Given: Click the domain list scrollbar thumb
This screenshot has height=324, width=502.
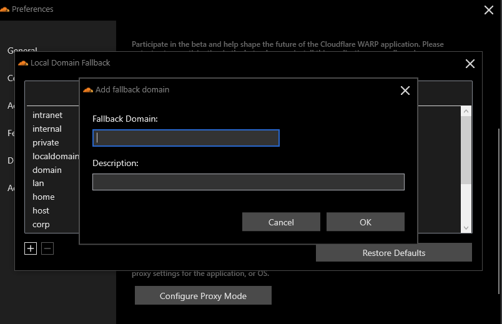Looking at the screenshot, I should (x=466, y=150).
